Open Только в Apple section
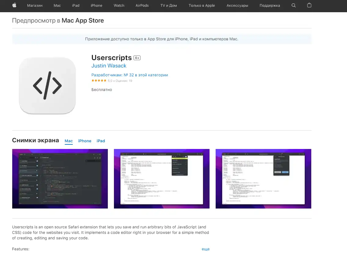This screenshot has width=347, height=254. pyautogui.click(x=202, y=5)
